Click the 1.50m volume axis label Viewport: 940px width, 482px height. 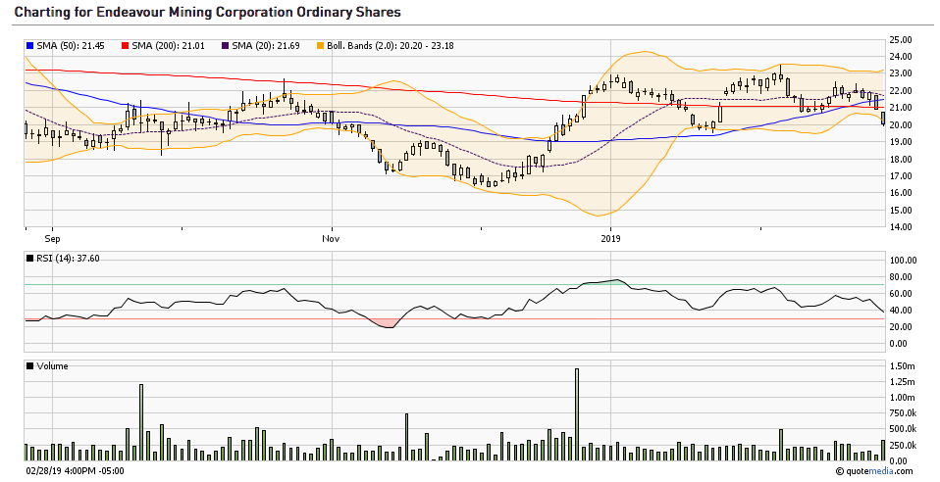point(903,365)
